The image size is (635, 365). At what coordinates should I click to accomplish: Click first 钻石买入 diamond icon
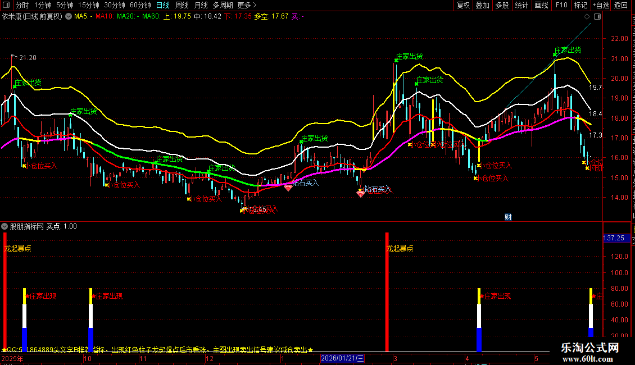(288, 188)
